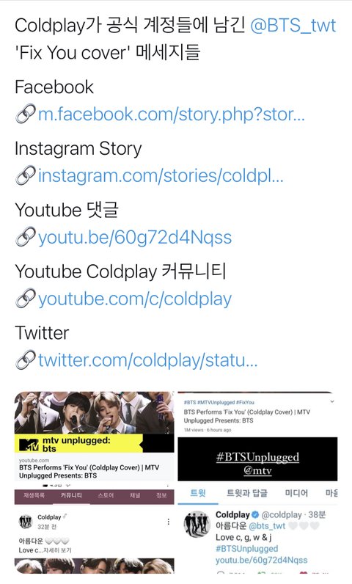Open the m.facebook.com story link
Screen dimensions: 352x584
[172, 114]
